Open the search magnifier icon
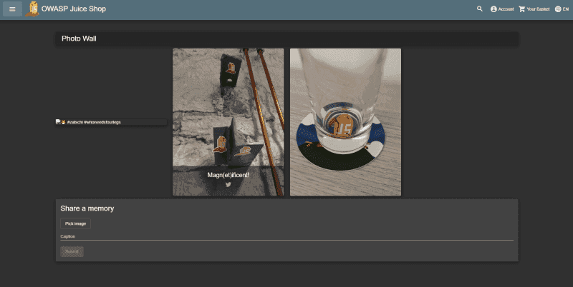 479,9
